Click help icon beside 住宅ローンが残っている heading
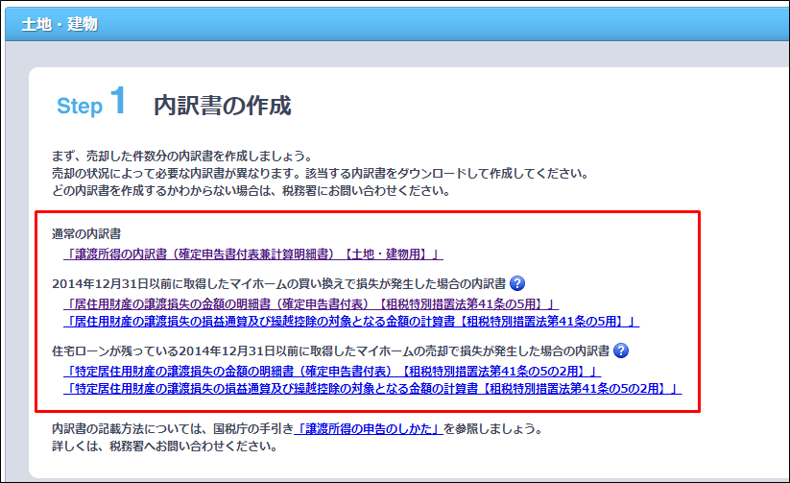Image resolution: width=790 pixels, height=483 pixels. pyautogui.click(x=621, y=350)
